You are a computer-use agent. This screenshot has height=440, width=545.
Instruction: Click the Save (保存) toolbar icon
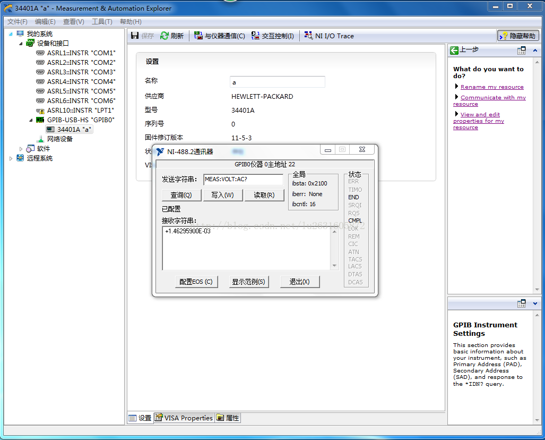tap(135, 36)
